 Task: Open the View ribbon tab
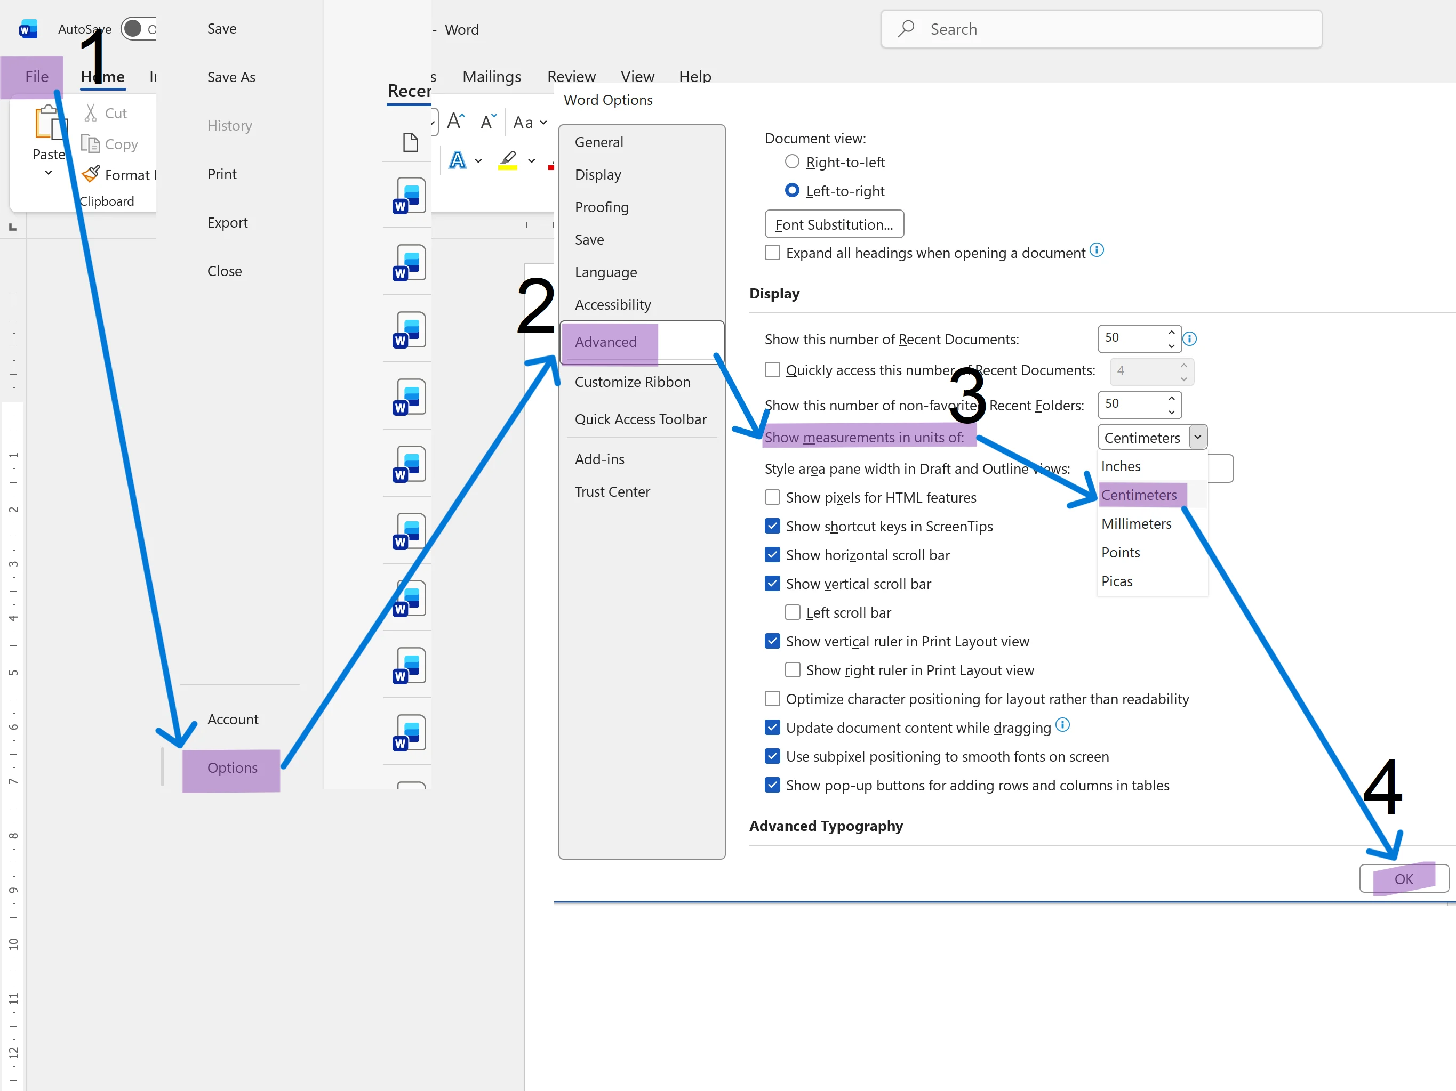click(x=637, y=77)
